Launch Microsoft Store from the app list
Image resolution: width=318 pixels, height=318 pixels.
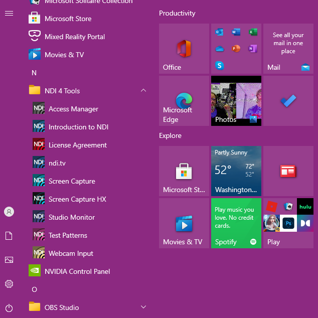pyautogui.click(x=87, y=19)
